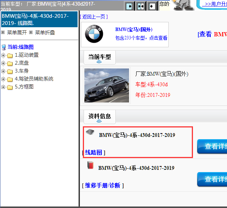Click the 车型:4系-430d text
The width and height of the screenshot is (227, 208).
click(x=151, y=84)
